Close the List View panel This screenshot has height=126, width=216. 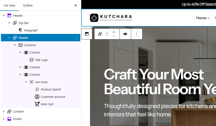pyautogui.click(x=76, y=5)
